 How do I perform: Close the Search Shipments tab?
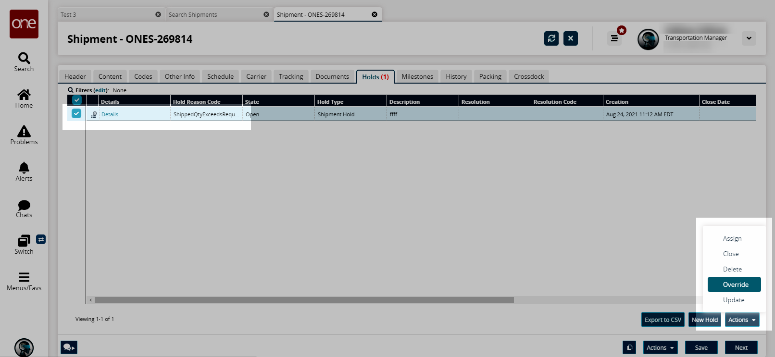click(266, 14)
